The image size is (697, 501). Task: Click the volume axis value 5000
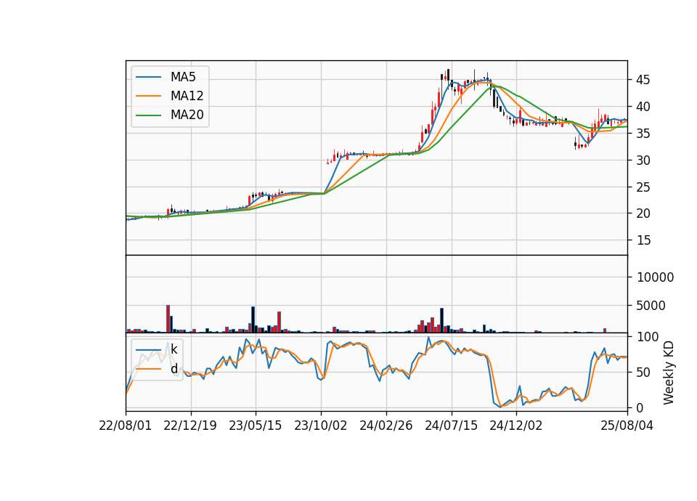coord(651,306)
